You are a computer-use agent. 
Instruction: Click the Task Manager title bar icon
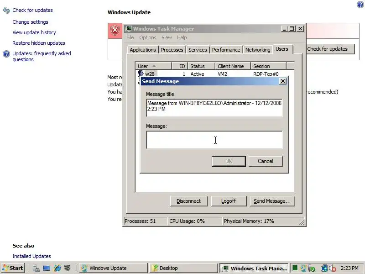tap(129, 29)
